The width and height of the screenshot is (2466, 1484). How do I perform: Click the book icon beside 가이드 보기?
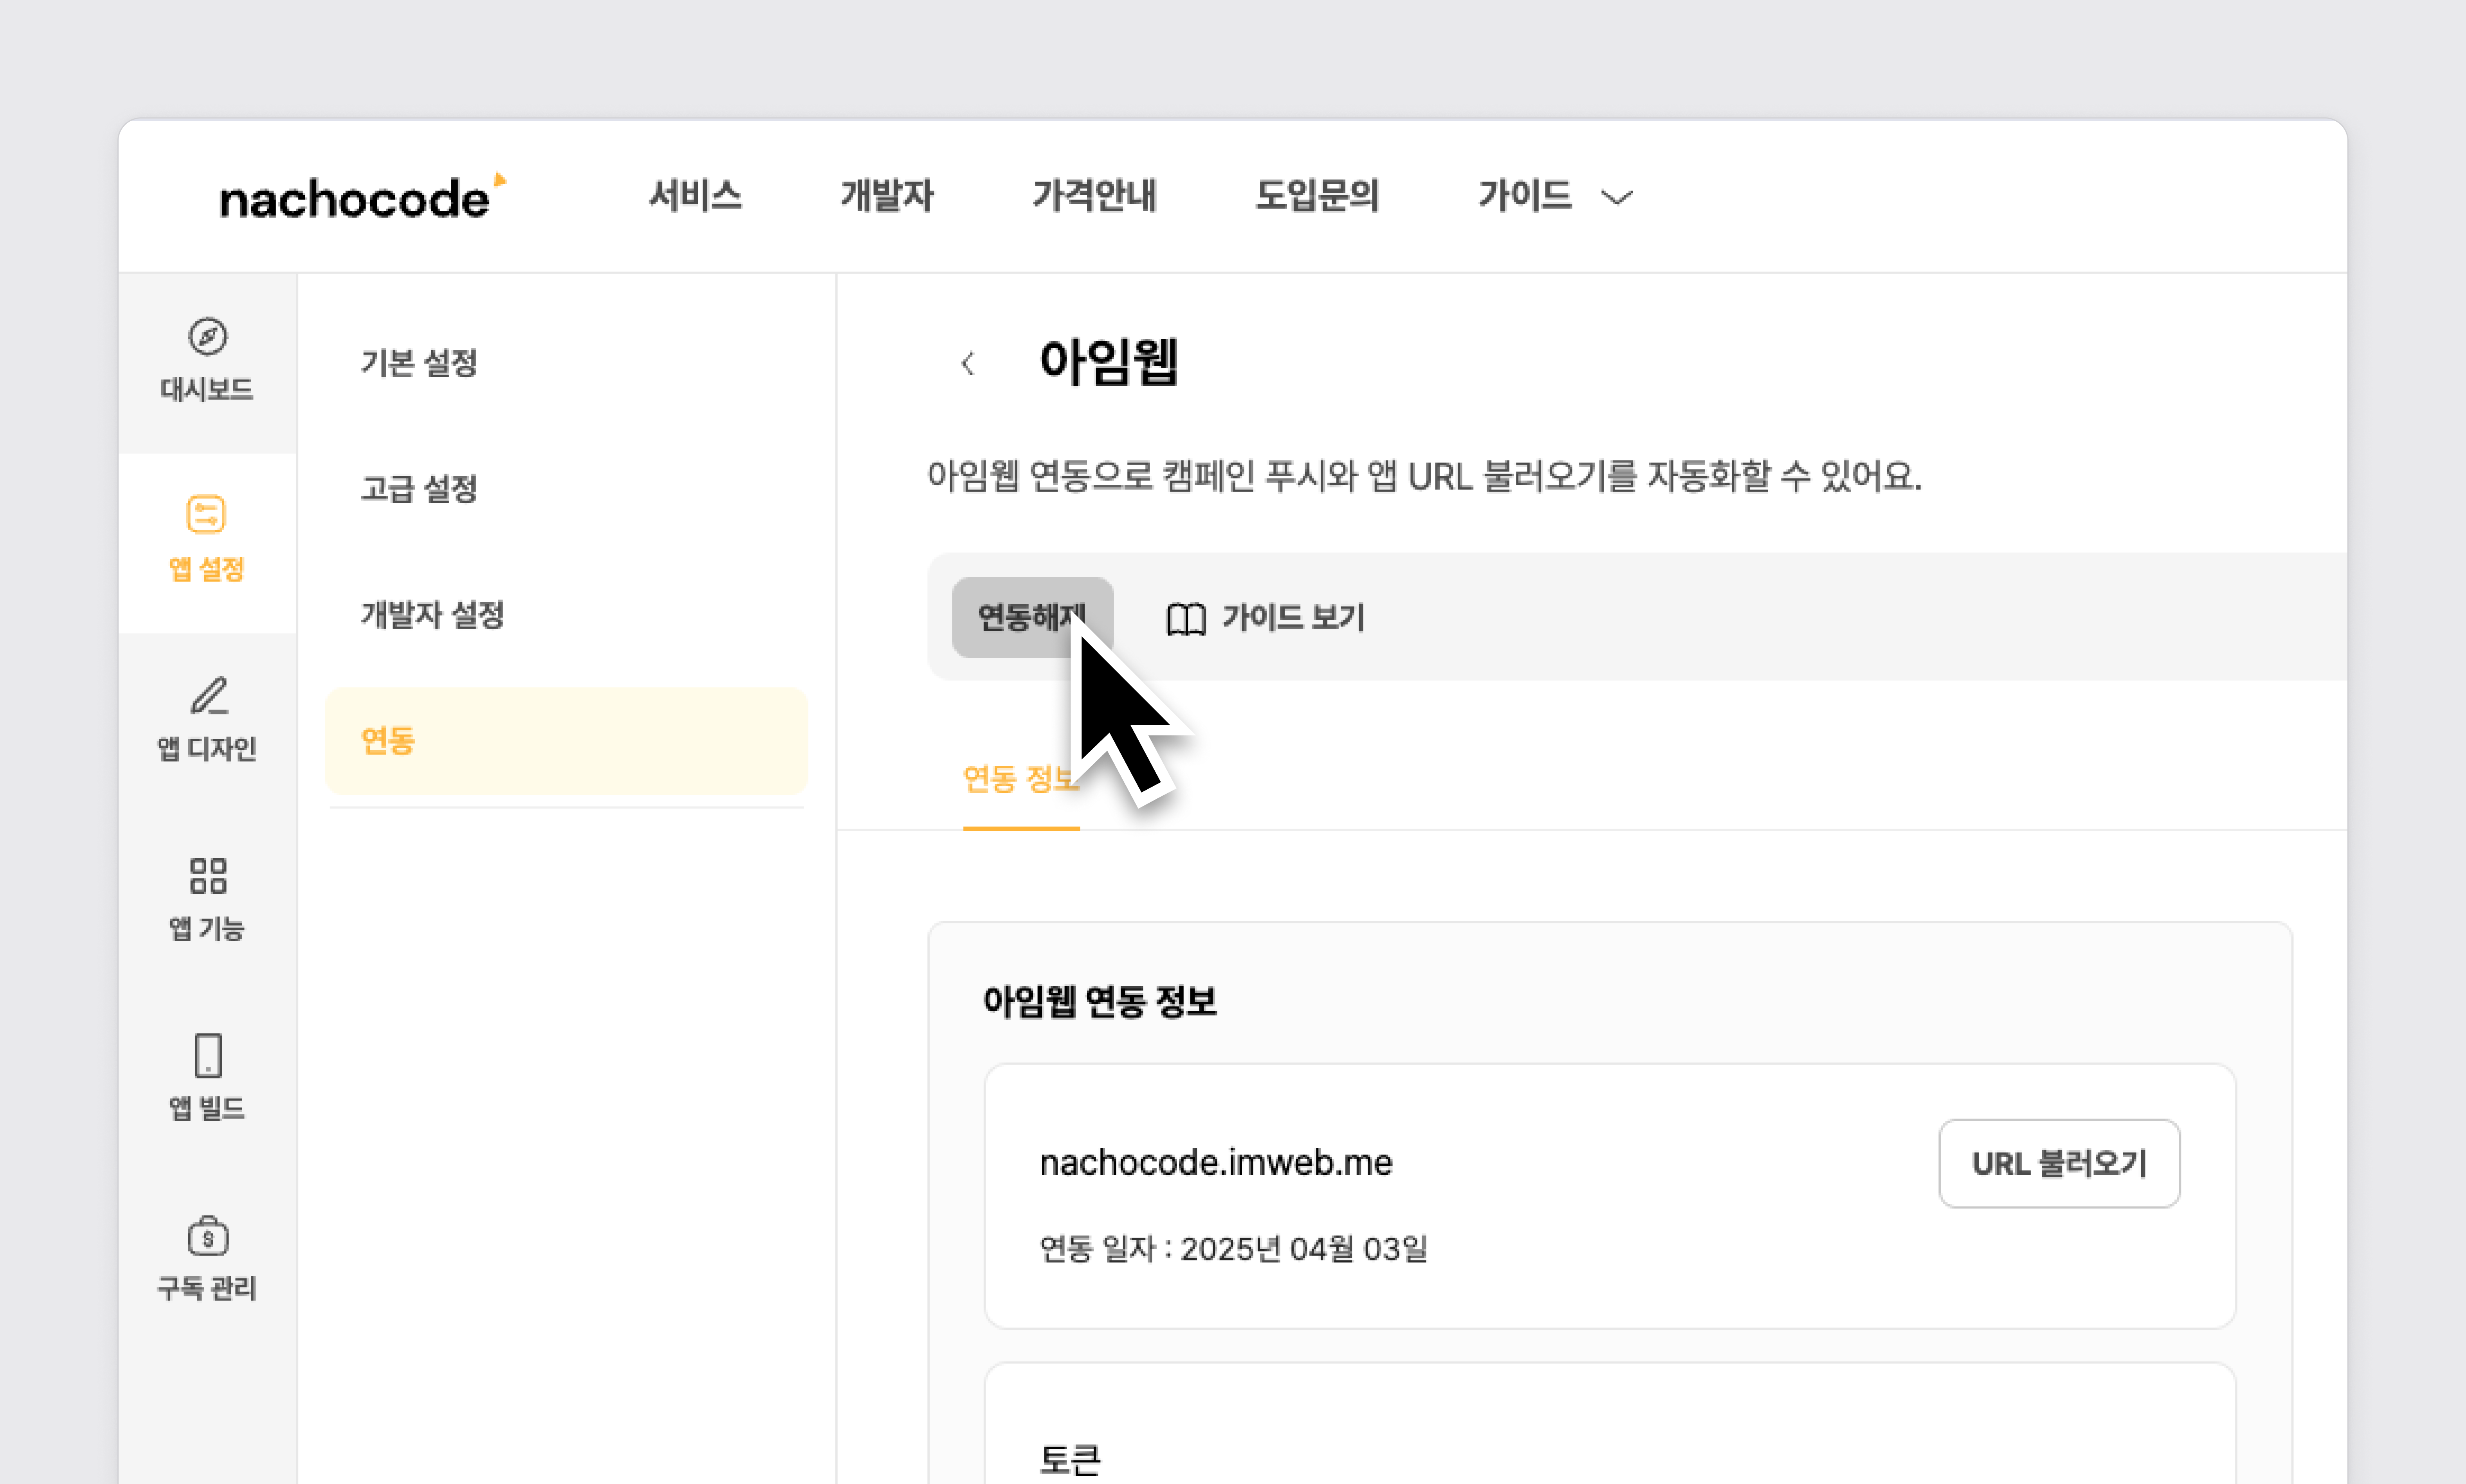1186,619
